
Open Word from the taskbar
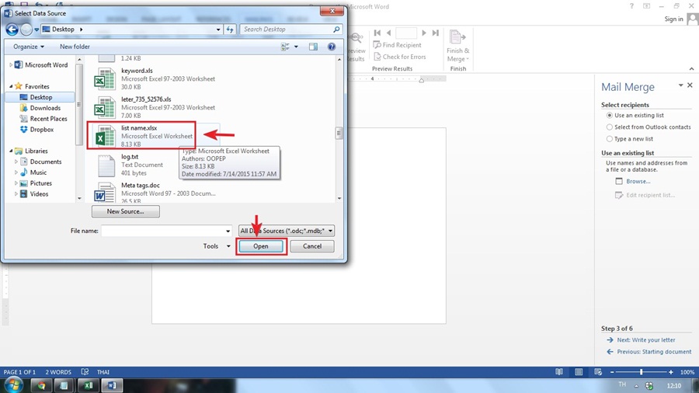coord(112,385)
